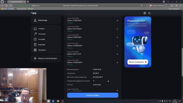Open the mail app taskbar icon
The width and height of the screenshot is (183, 103).
pyautogui.click(x=53, y=101)
